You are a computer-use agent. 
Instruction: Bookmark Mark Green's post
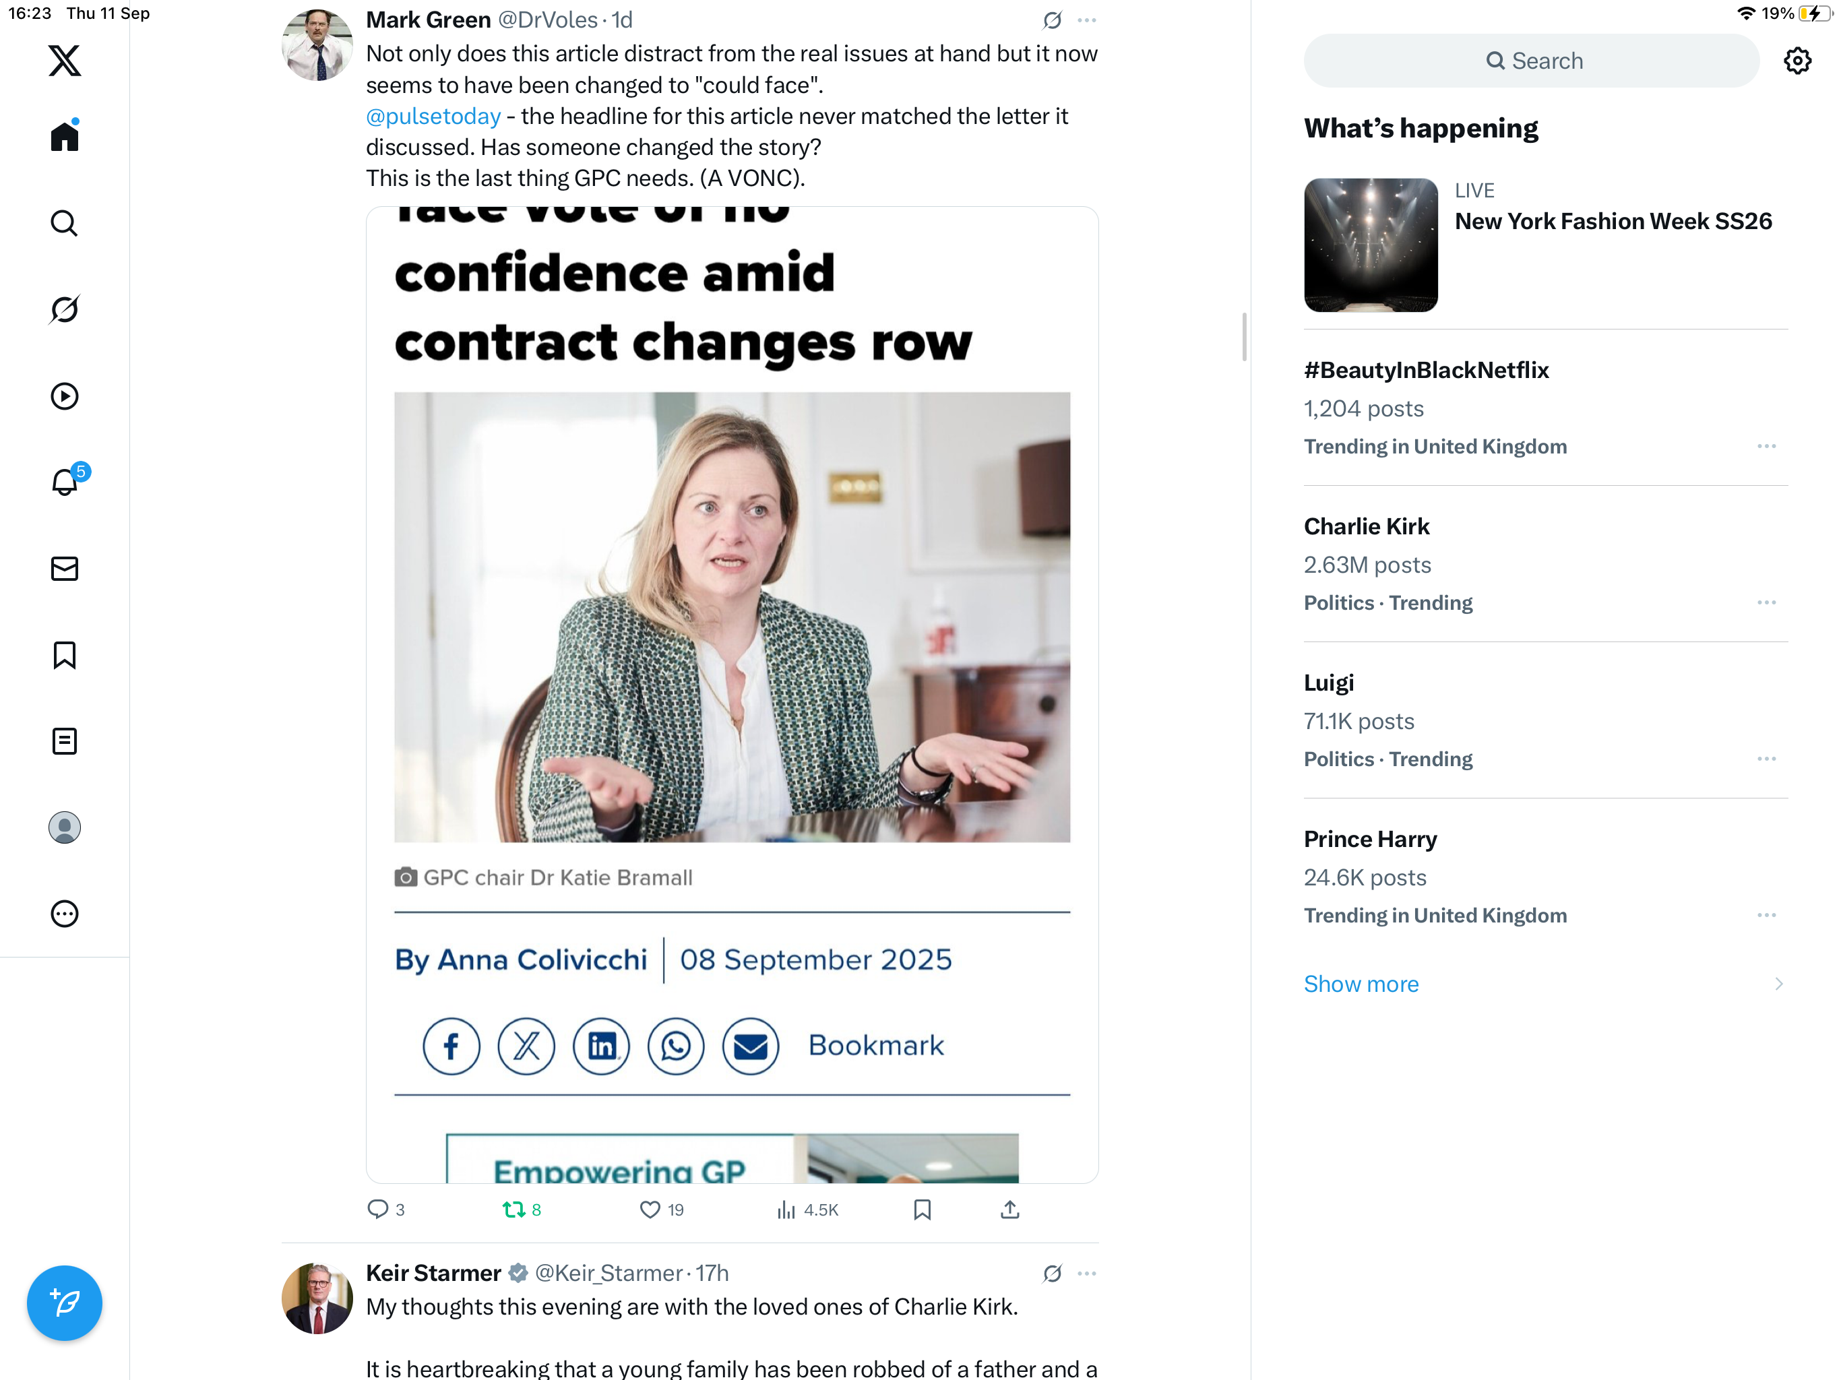tap(921, 1210)
